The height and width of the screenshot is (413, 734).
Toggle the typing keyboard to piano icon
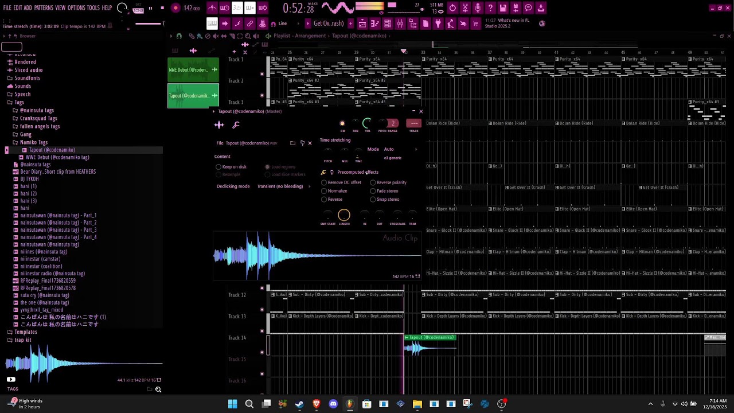coord(212,24)
